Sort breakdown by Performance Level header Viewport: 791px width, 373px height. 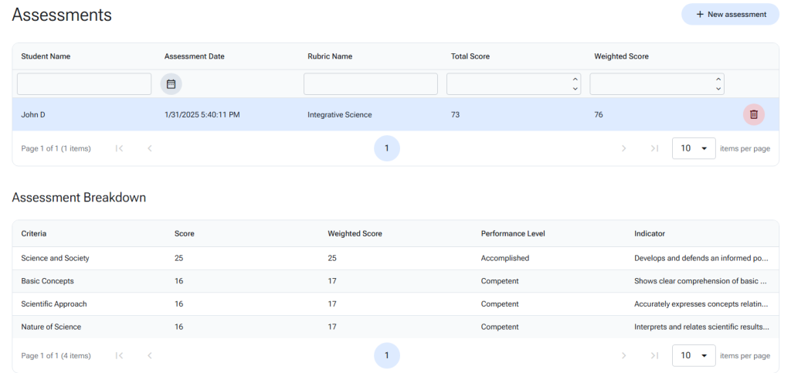(x=513, y=233)
